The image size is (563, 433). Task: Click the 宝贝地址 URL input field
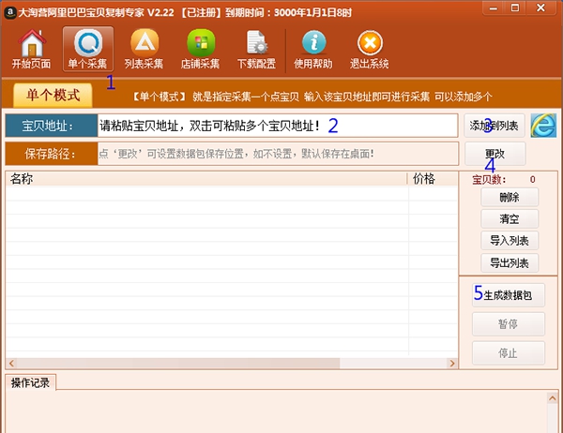tap(278, 126)
